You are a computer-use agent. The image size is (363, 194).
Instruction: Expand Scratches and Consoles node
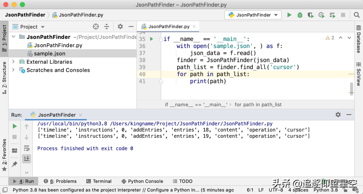coord(13,70)
